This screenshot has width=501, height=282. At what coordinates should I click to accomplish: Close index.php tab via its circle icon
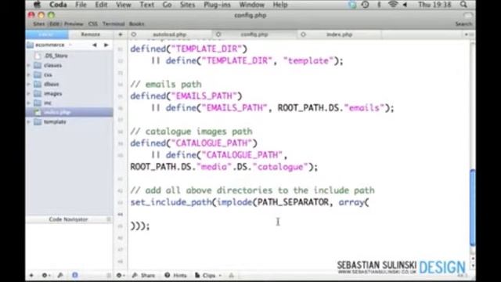[303, 34]
